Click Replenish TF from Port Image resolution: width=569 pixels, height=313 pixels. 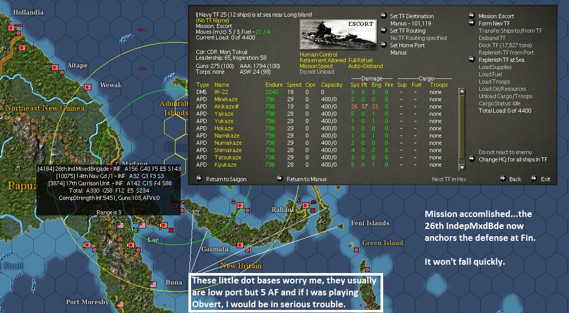506,52
